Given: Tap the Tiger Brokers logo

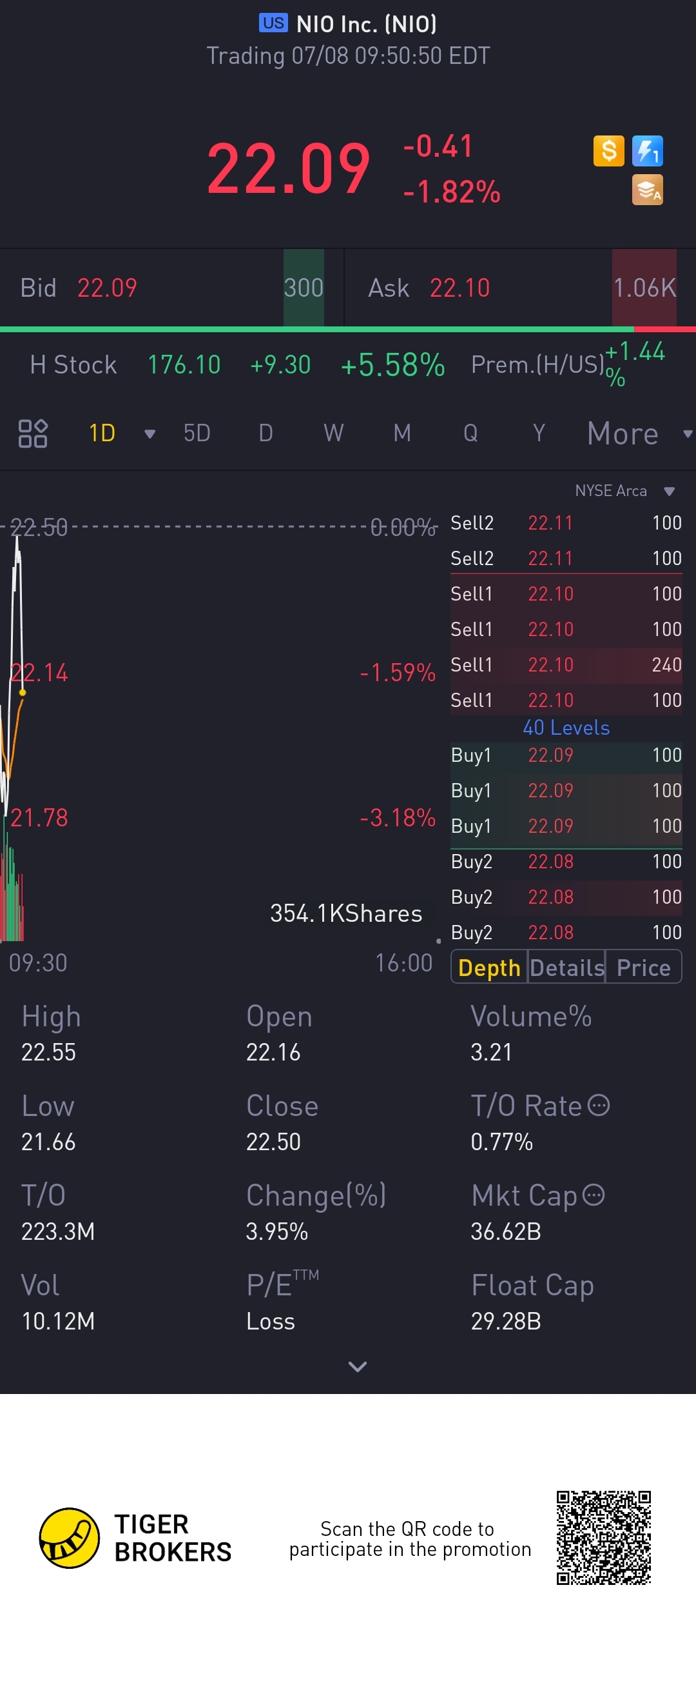Looking at the screenshot, I should pos(69,1537).
